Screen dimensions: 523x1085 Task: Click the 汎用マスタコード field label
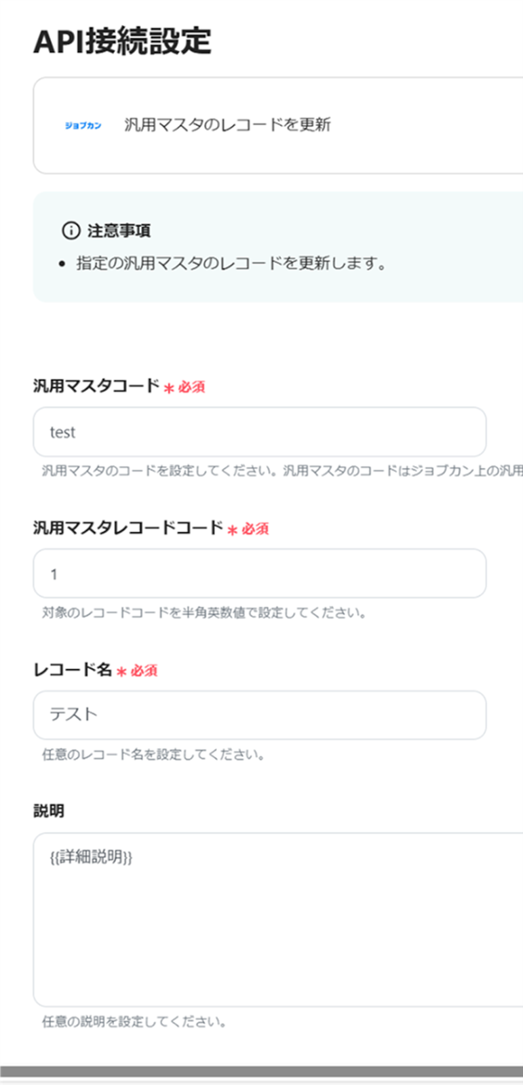pyautogui.click(x=96, y=387)
